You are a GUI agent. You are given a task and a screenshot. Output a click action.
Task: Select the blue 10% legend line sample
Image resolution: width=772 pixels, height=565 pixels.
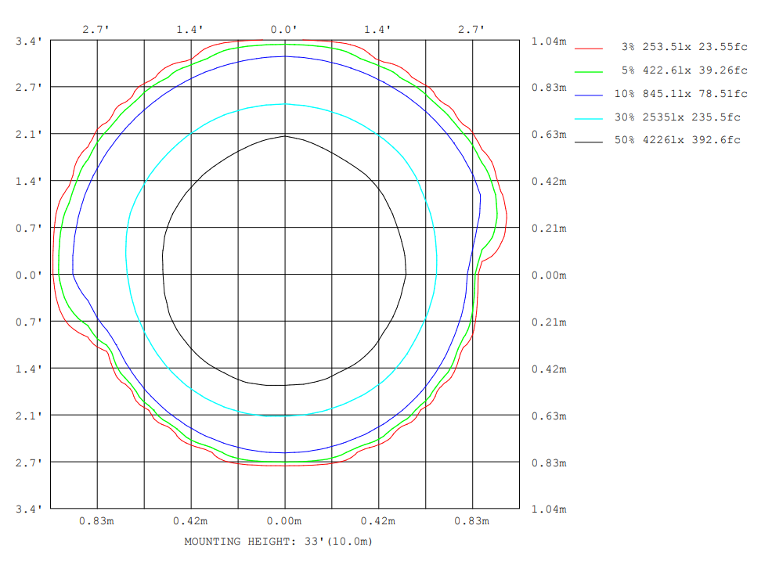[588, 95]
